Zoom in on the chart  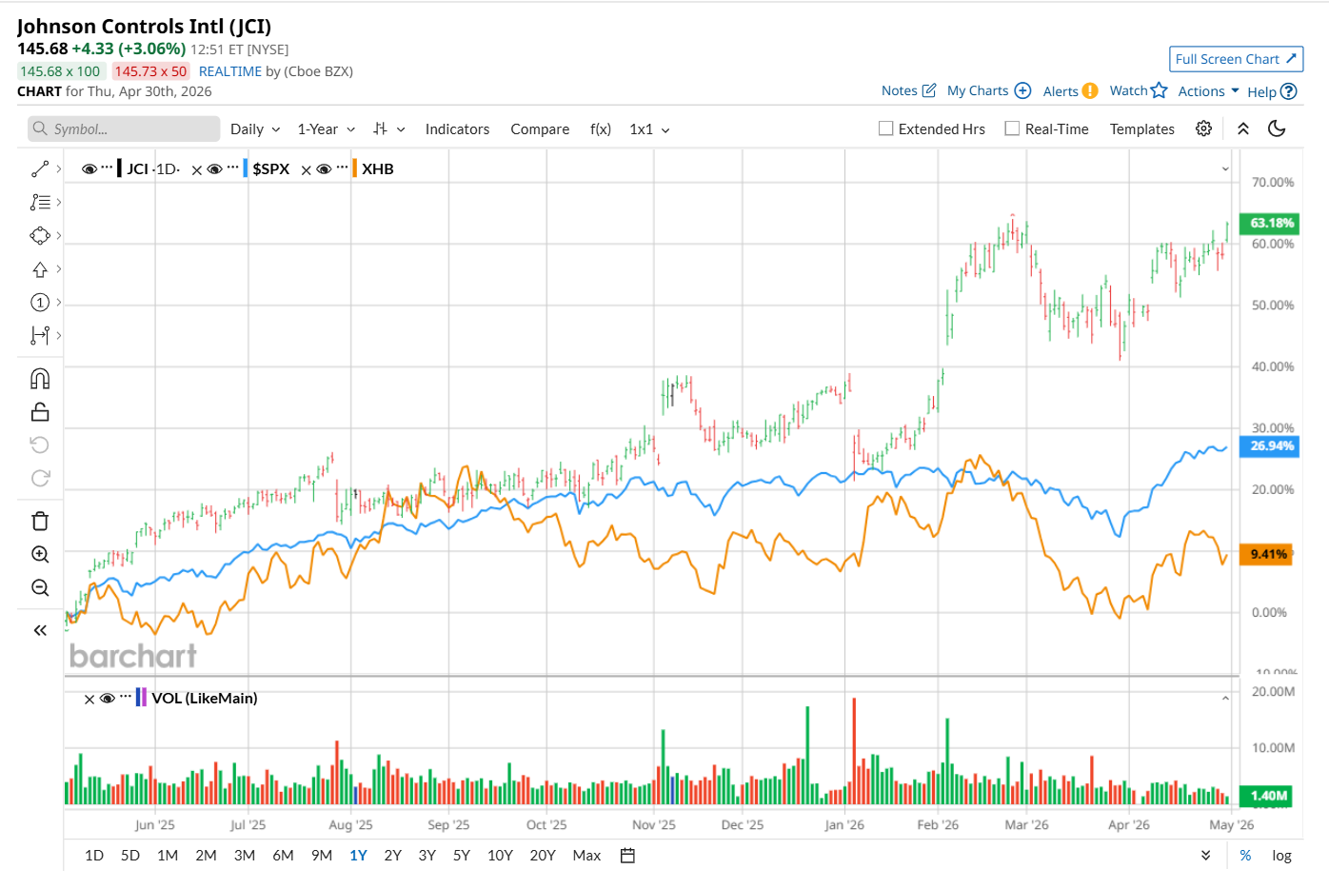[x=40, y=555]
